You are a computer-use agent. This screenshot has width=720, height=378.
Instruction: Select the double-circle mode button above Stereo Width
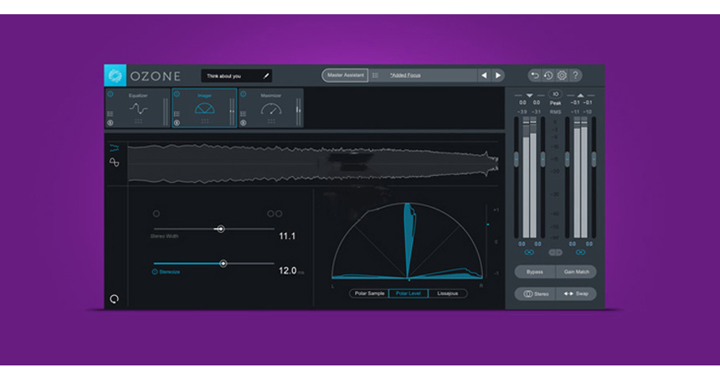coord(275,214)
